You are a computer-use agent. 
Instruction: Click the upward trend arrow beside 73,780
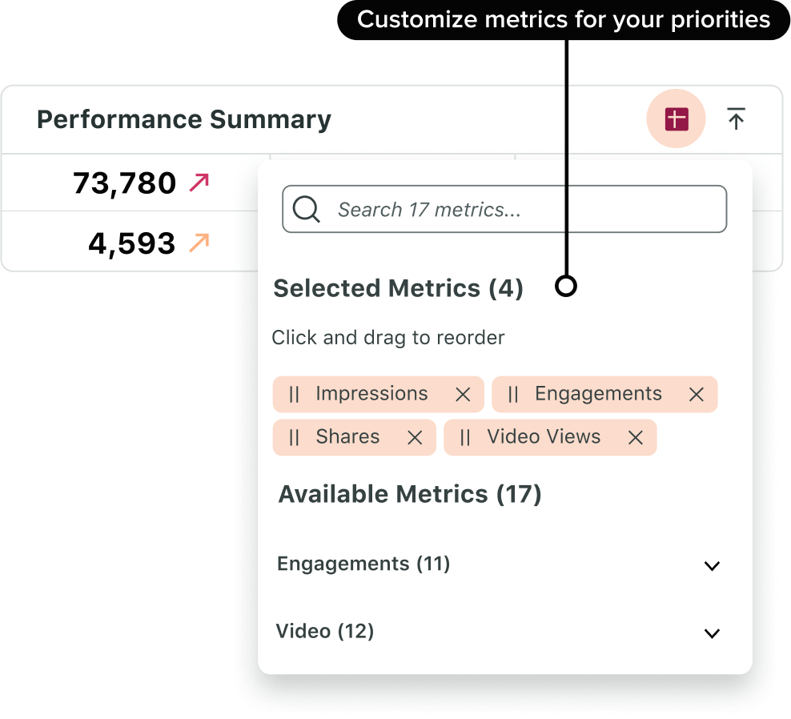(197, 182)
